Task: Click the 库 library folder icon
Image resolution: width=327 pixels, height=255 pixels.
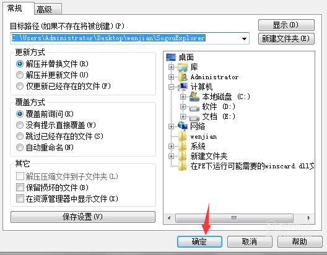Action: pos(183,67)
